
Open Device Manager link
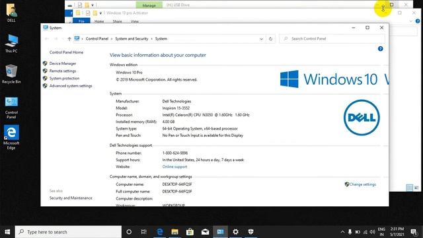(63, 63)
